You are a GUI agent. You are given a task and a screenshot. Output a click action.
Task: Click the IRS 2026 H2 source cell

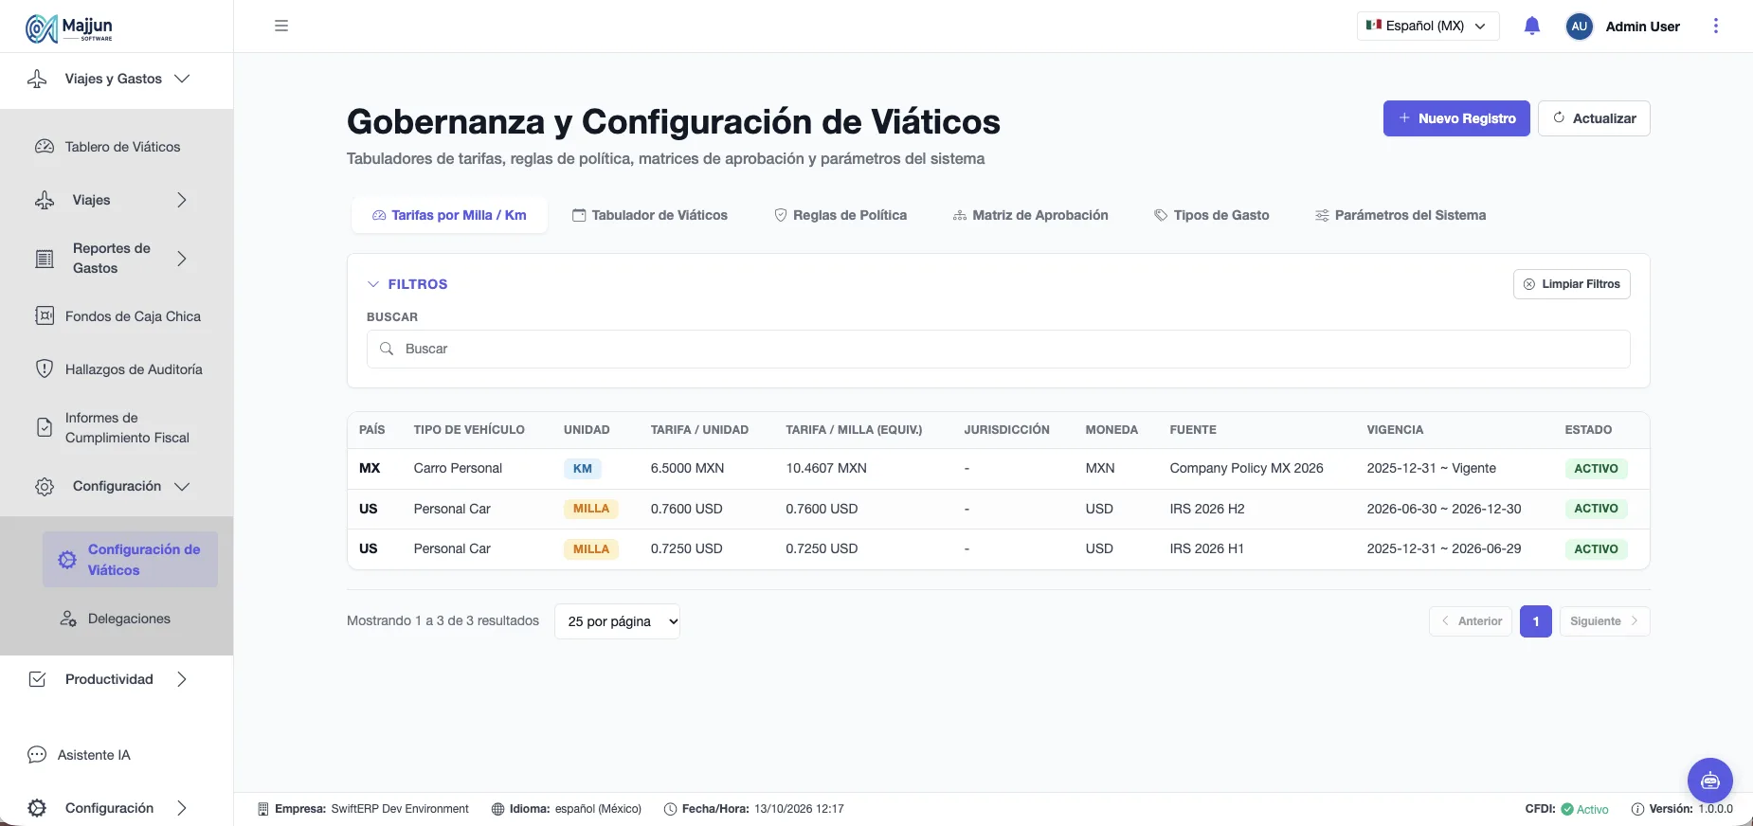pyautogui.click(x=1207, y=509)
